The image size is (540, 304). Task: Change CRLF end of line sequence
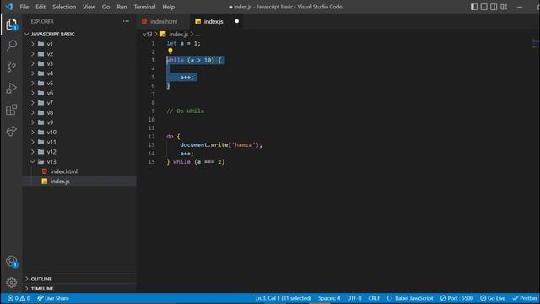(x=374, y=298)
